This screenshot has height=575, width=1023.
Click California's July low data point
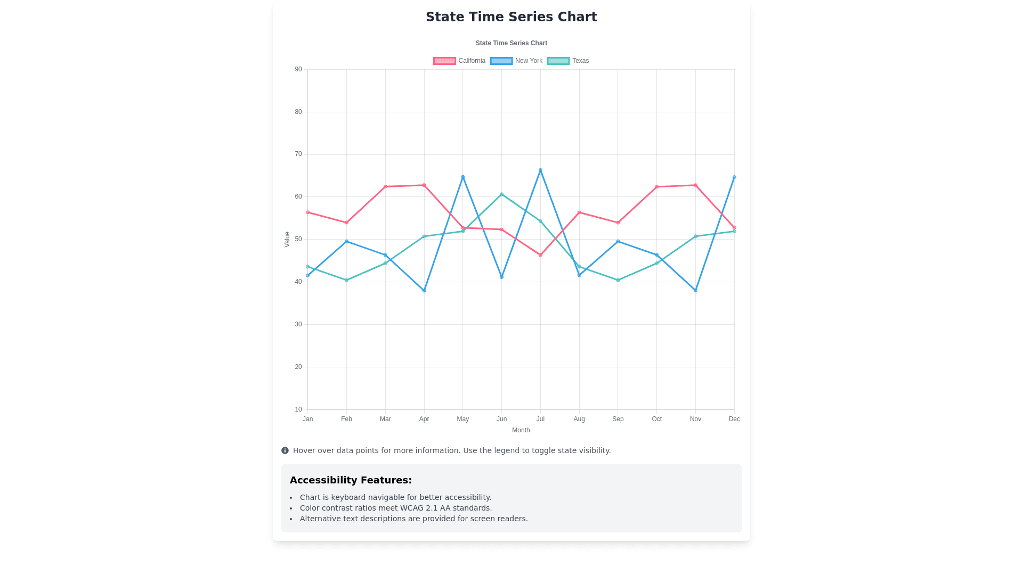point(540,255)
